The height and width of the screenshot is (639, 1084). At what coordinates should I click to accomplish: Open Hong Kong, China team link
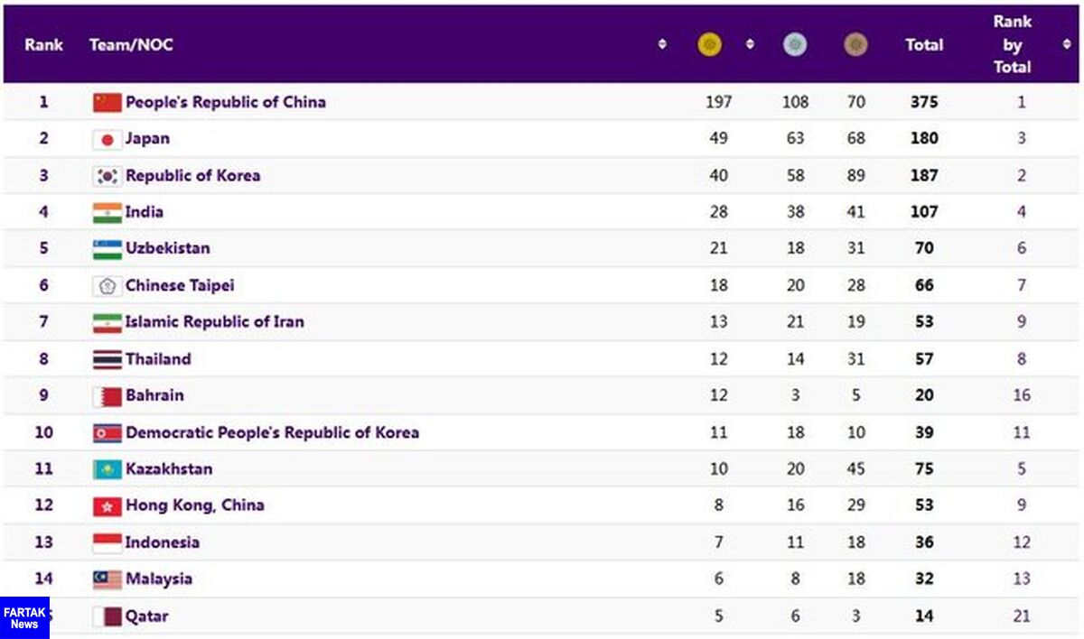[194, 505]
